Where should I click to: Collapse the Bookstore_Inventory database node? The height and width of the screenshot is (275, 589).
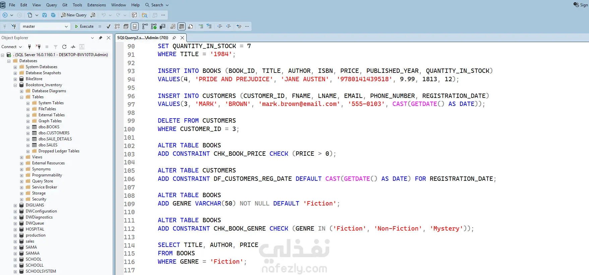click(x=15, y=85)
